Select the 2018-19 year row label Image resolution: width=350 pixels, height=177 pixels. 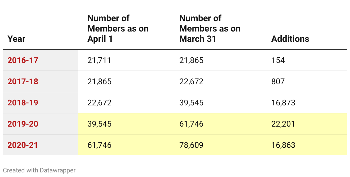pyautogui.click(x=23, y=103)
